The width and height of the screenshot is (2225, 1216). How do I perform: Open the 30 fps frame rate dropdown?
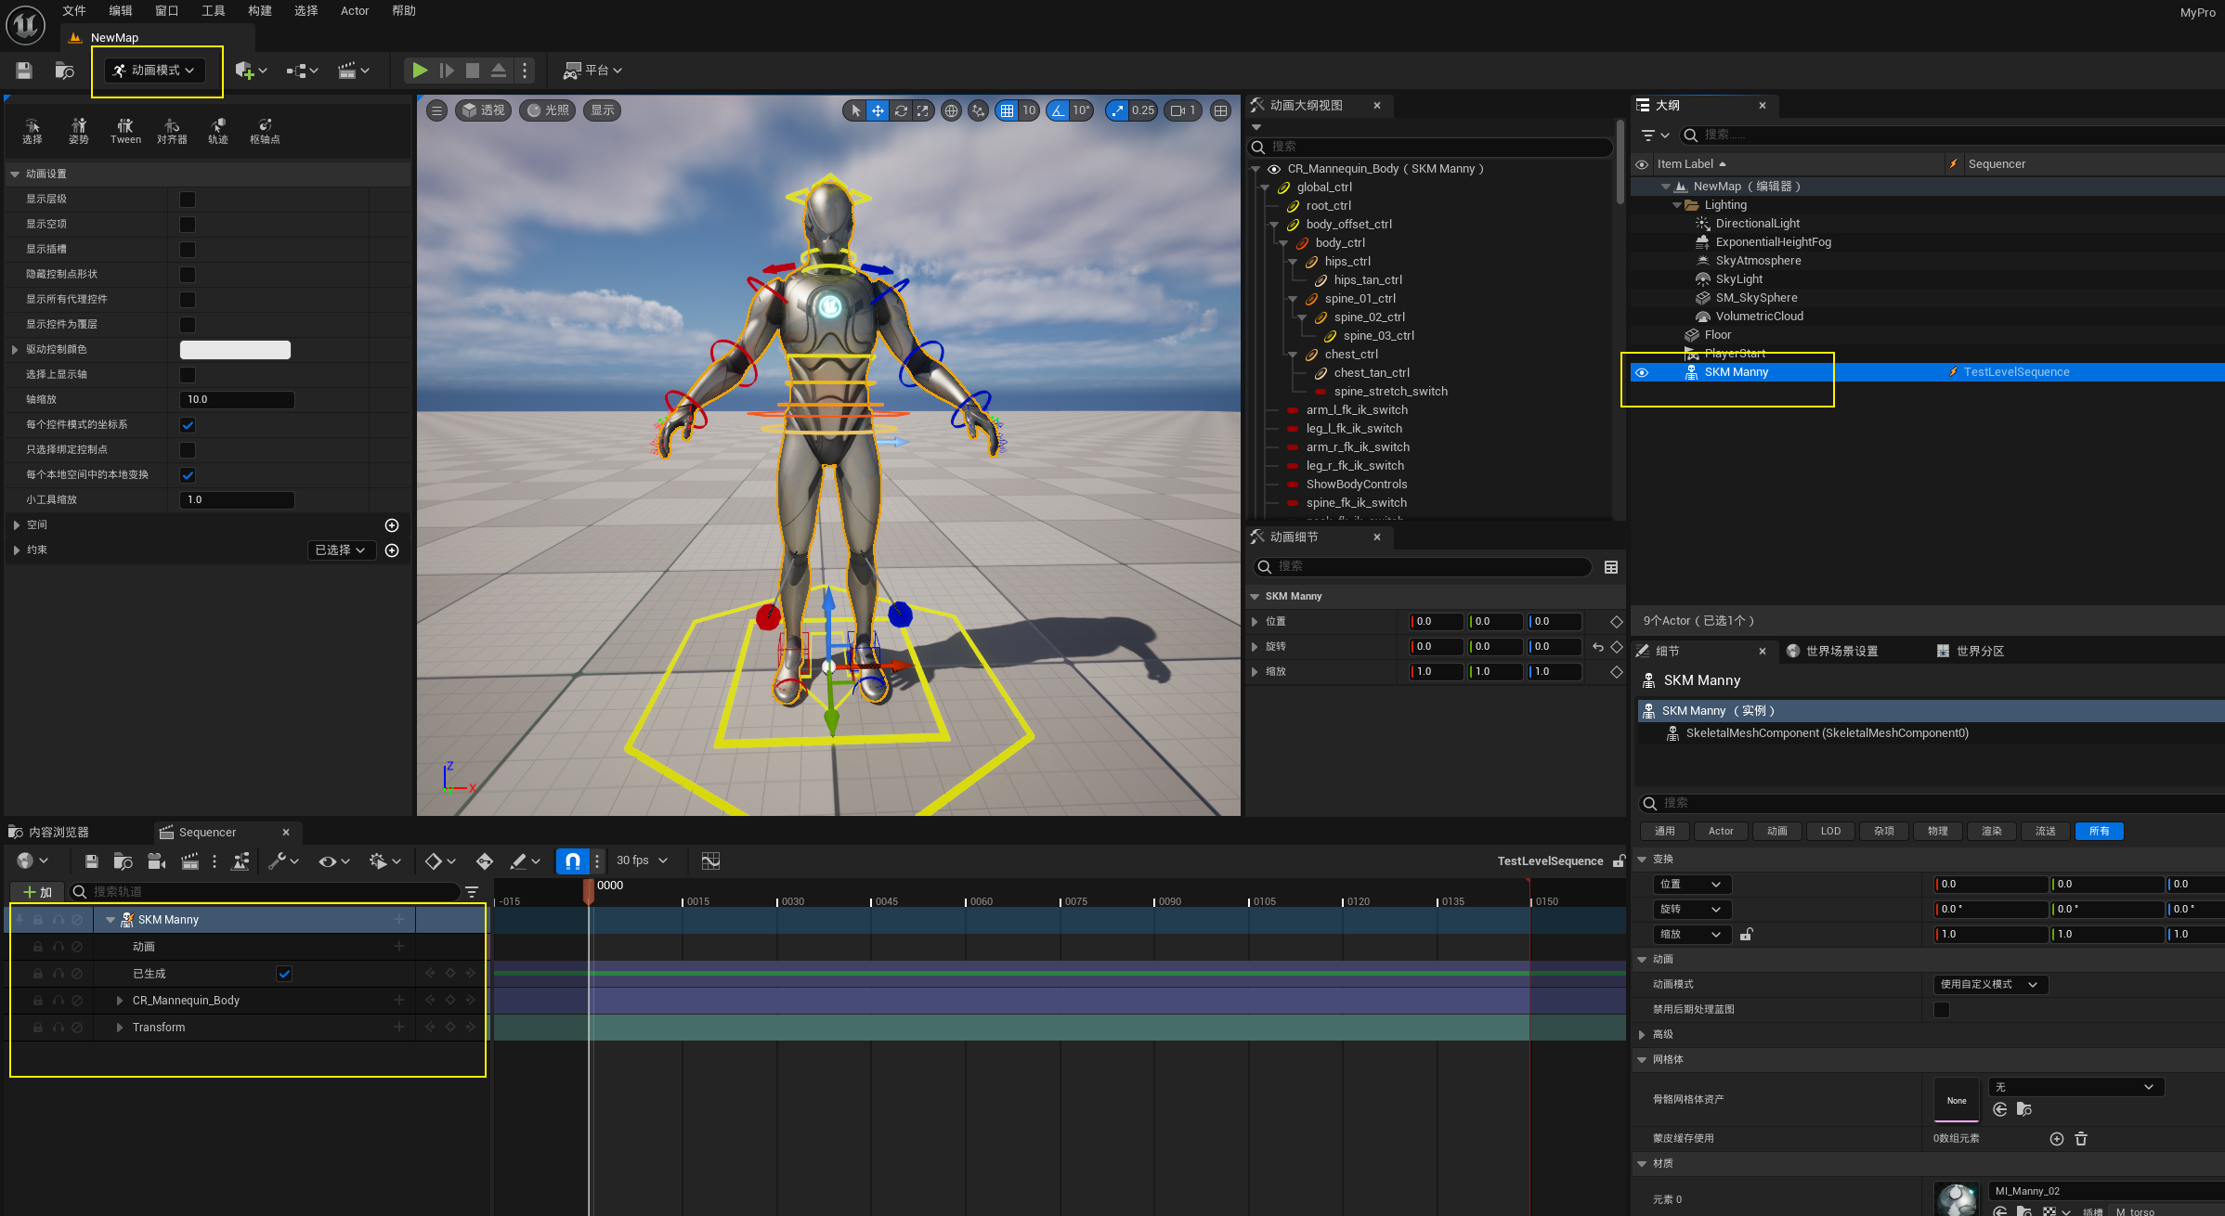642,861
